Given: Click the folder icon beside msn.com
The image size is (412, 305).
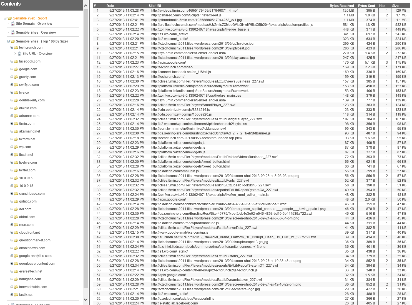Looking at the screenshot, I should (16, 225).
